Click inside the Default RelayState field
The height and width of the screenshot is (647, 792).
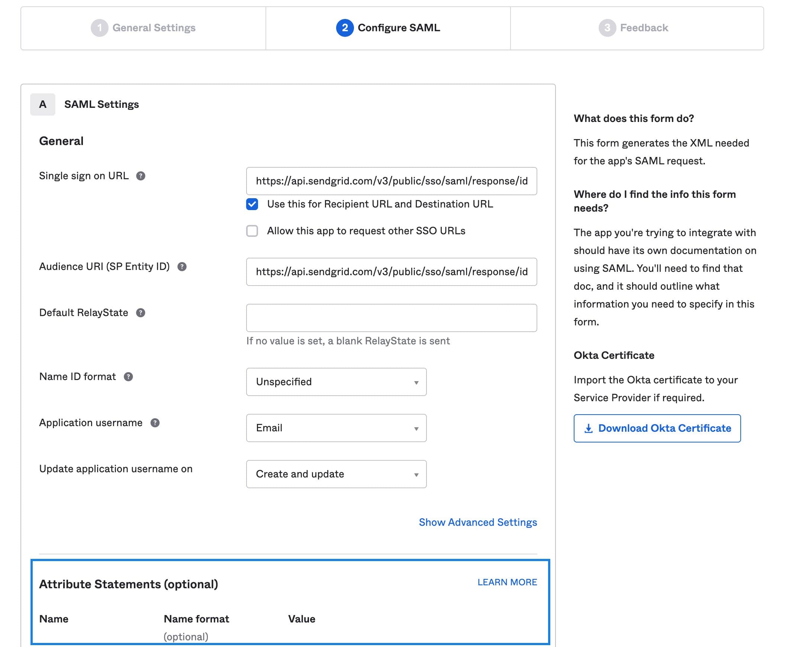[x=390, y=318]
